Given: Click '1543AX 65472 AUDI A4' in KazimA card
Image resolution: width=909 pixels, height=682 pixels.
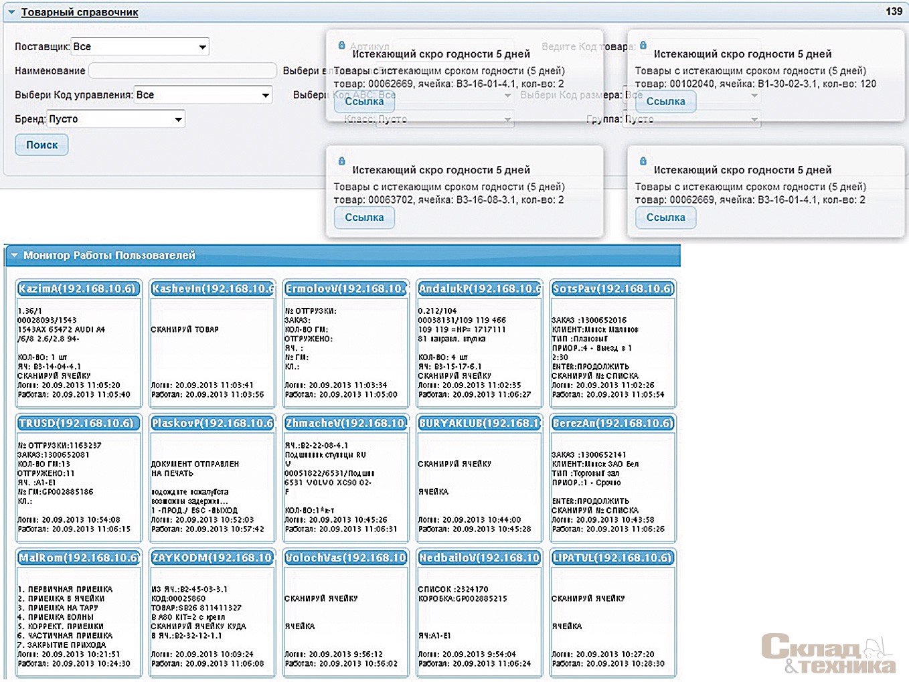Looking at the screenshot, I should click(61, 330).
